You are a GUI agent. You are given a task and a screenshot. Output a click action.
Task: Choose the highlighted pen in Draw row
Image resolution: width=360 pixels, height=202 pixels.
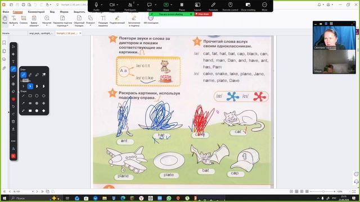click(24, 75)
